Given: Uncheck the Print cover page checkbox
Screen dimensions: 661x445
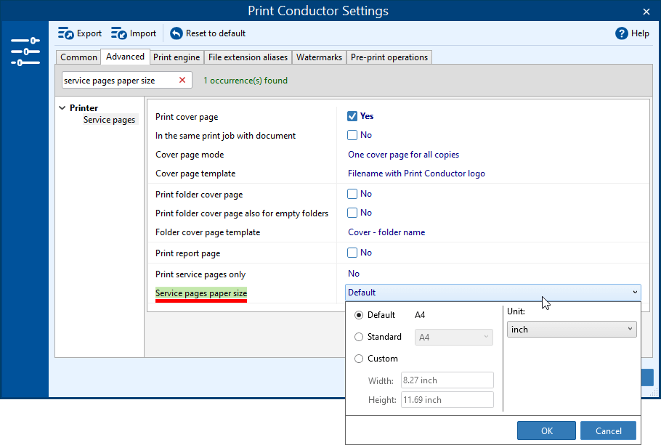Looking at the screenshot, I should click(x=352, y=116).
